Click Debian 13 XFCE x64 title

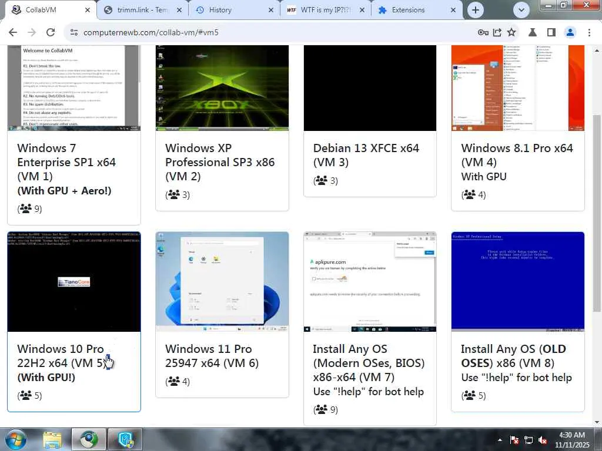pyautogui.click(x=366, y=155)
